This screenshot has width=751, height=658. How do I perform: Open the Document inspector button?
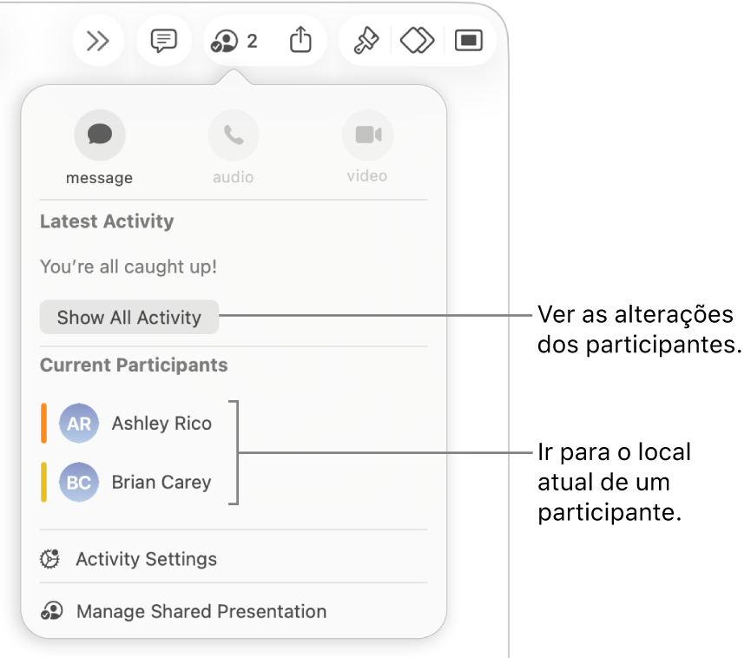tap(469, 41)
